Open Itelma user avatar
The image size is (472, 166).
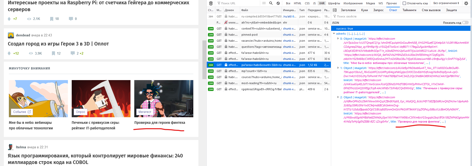point(11,147)
